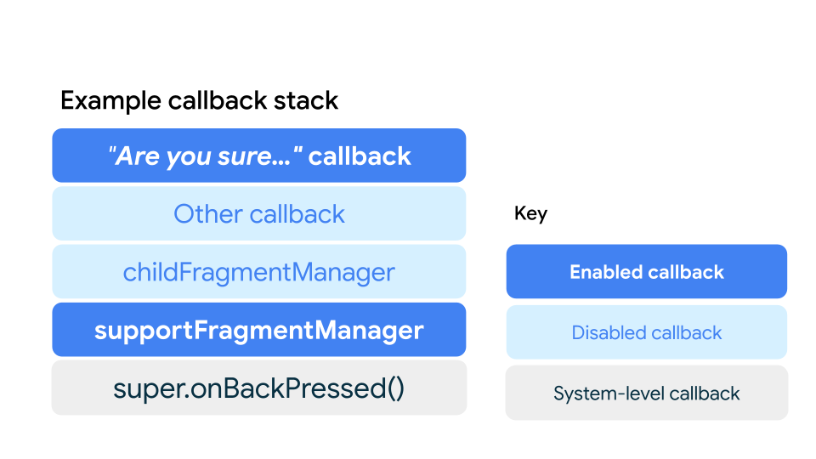Click the "Are you sure…" callback block
816x459 pixels.
(x=258, y=156)
